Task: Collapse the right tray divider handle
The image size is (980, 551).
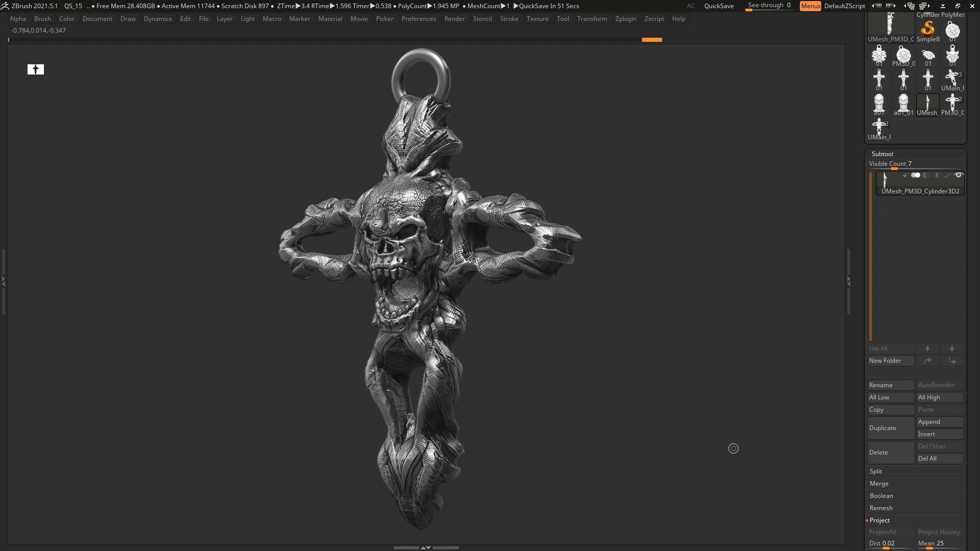Action: coord(849,281)
